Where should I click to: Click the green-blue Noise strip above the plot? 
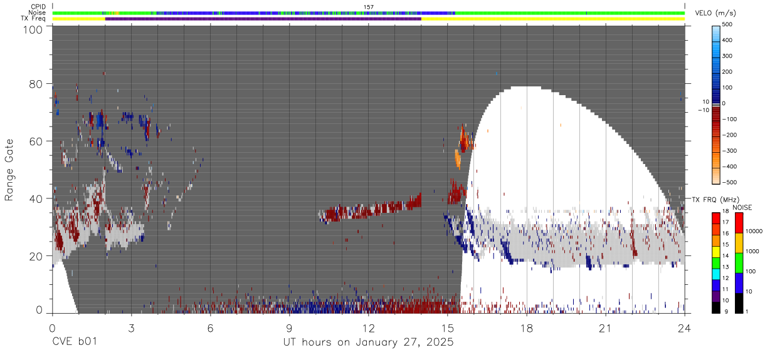pos(369,13)
